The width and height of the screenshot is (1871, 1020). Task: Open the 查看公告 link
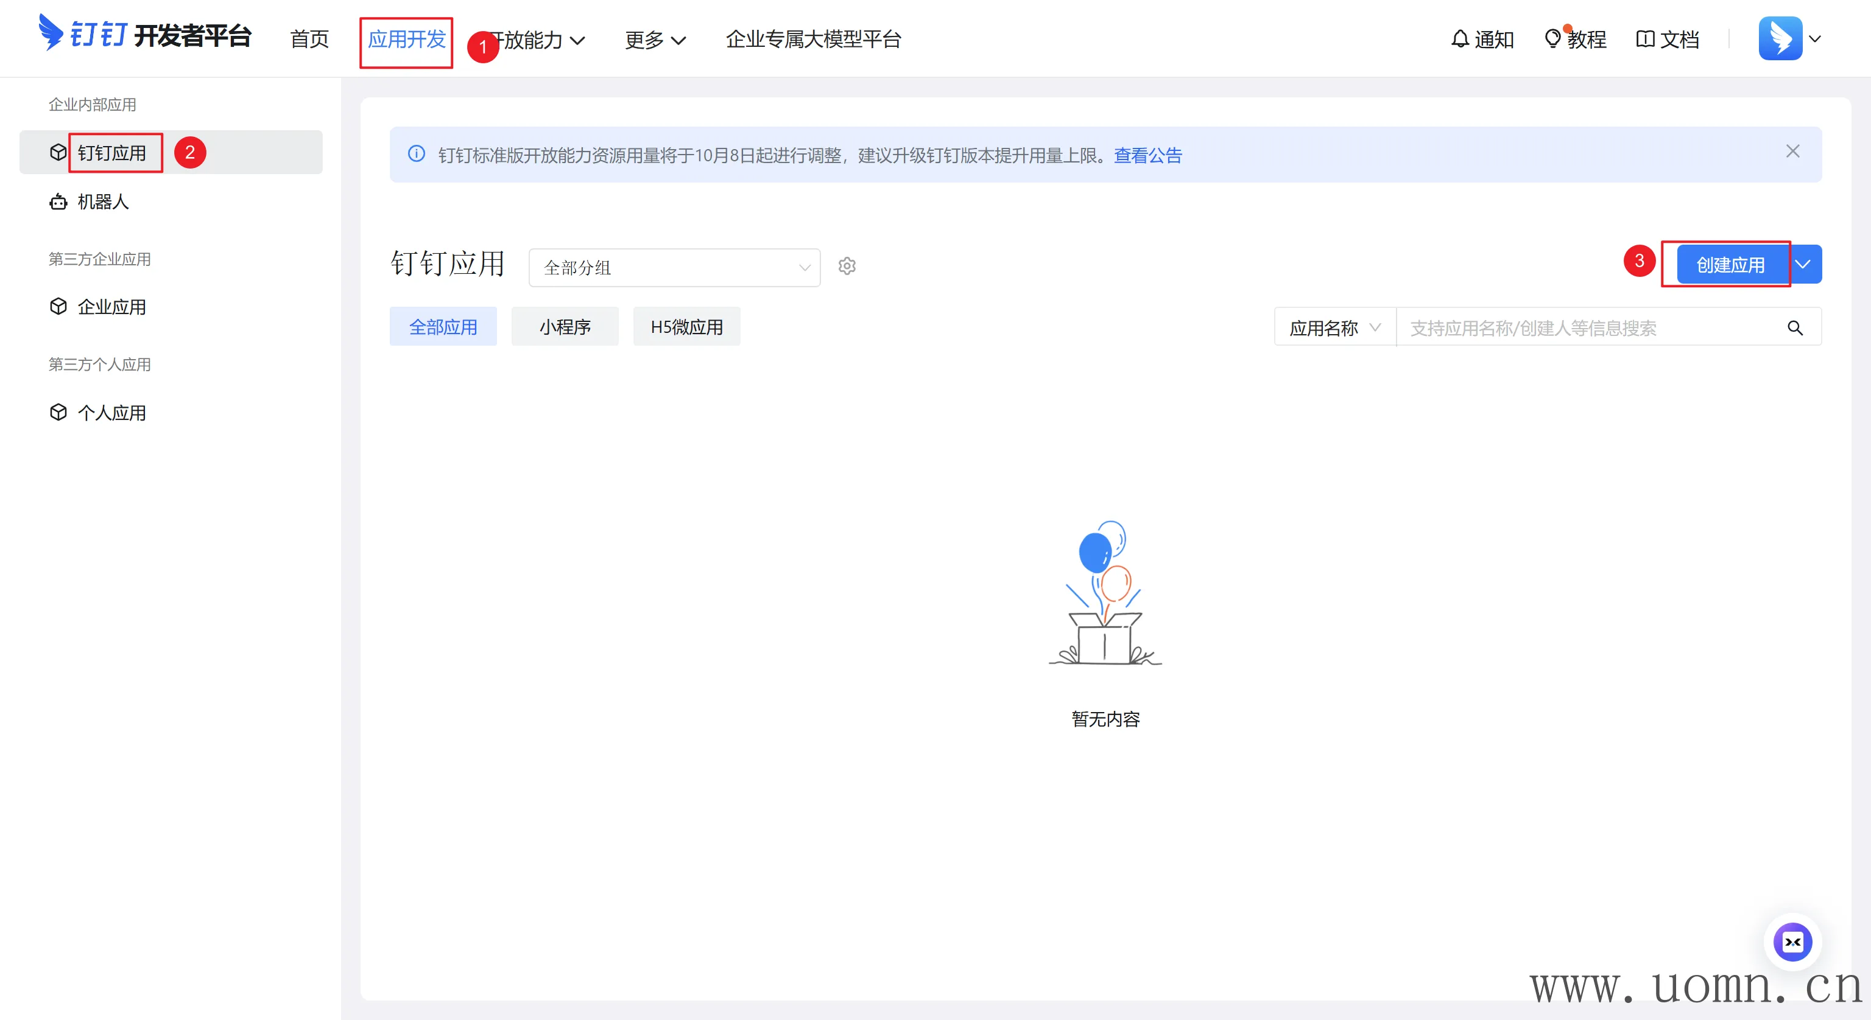point(1147,155)
